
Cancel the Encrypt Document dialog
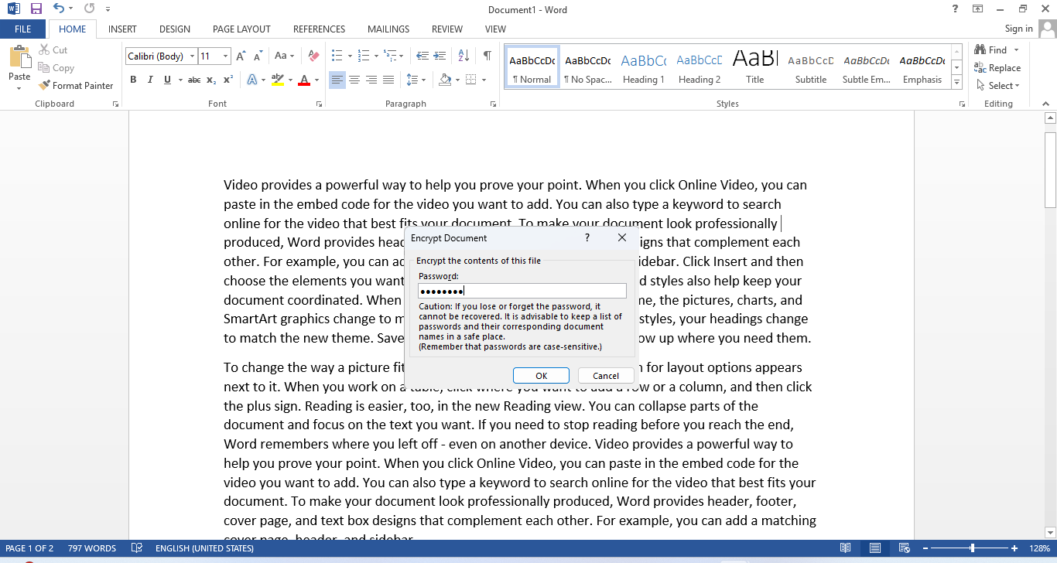pyautogui.click(x=606, y=376)
